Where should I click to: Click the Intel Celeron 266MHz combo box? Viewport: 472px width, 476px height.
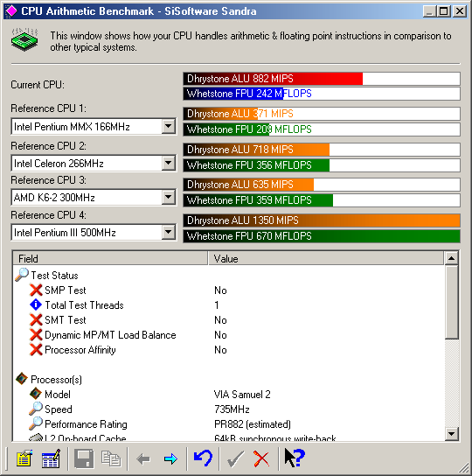(x=94, y=164)
